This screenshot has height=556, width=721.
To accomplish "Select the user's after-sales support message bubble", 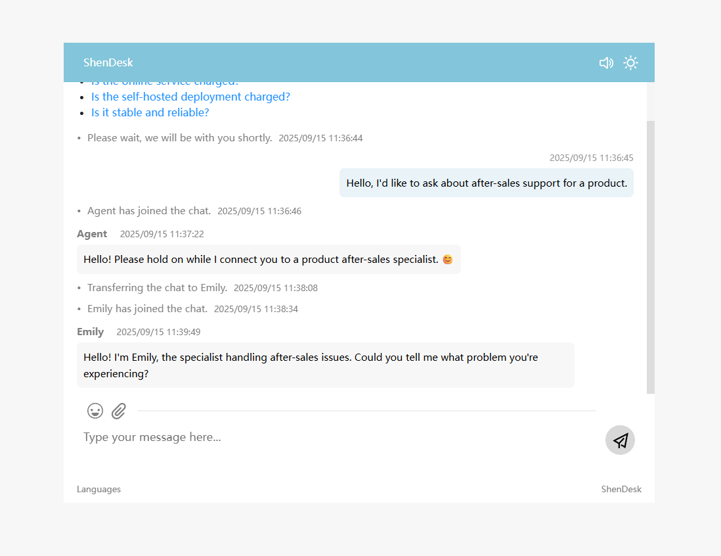I will click(487, 183).
